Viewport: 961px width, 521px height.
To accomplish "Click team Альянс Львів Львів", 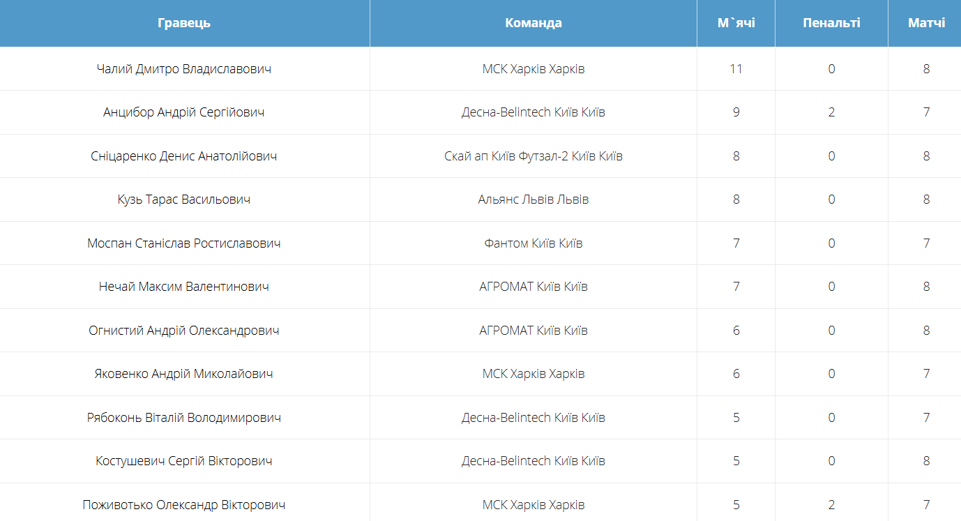I will click(x=534, y=199).
